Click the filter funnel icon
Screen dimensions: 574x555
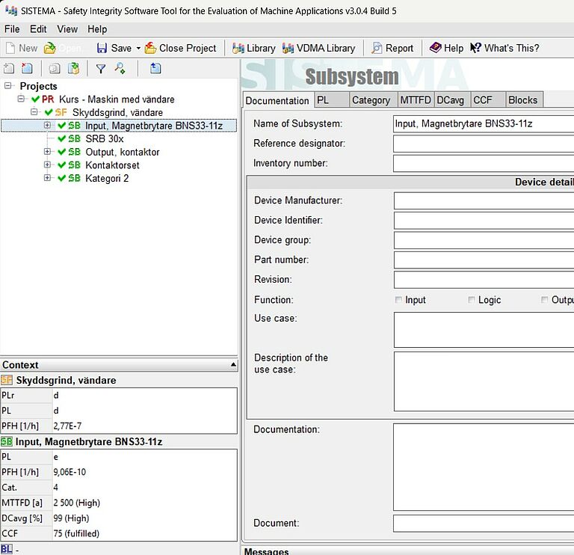click(101, 69)
